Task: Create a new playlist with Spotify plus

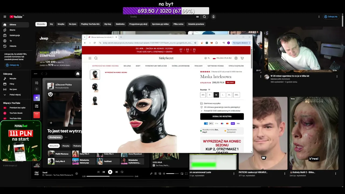Action: [x=37, y=89]
